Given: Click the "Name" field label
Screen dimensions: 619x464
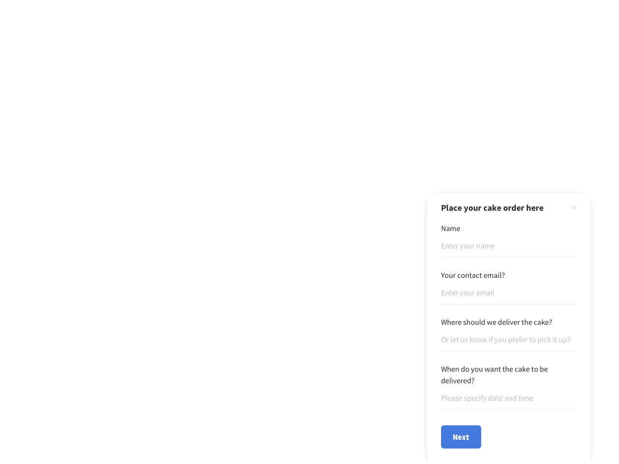Looking at the screenshot, I should tap(451, 229).
